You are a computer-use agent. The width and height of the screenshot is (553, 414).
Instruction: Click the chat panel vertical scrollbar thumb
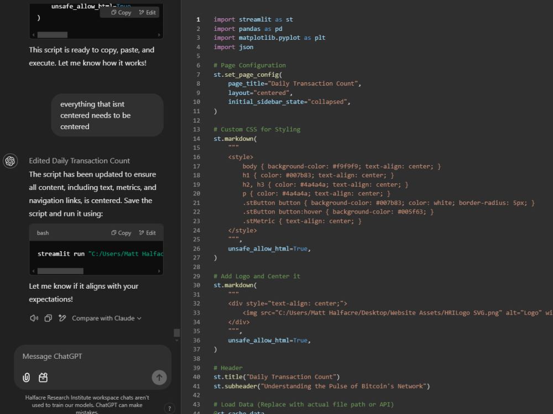[x=177, y=333]
